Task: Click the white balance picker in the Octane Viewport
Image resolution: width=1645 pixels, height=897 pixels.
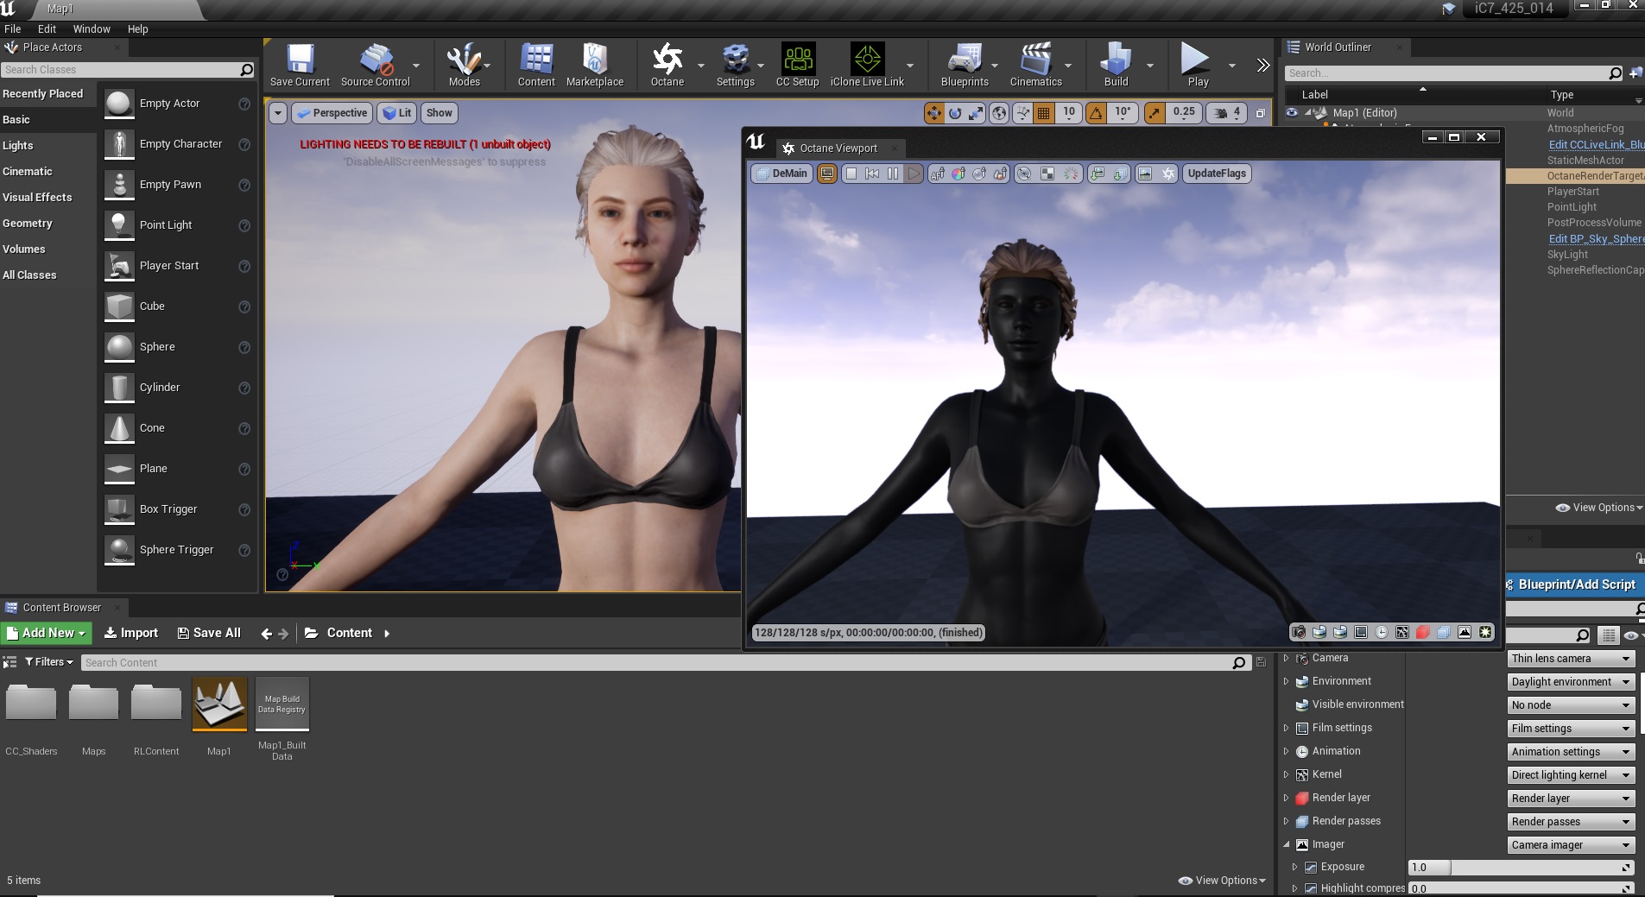Action: [x=959, y=174]
